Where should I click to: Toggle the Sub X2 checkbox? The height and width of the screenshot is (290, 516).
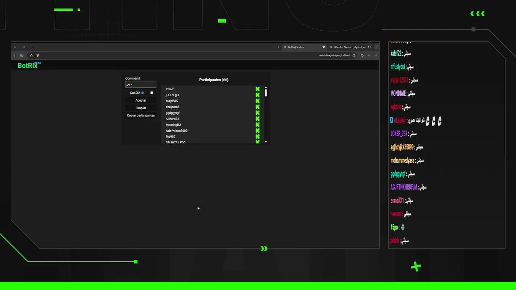click(x=152, y=93)
